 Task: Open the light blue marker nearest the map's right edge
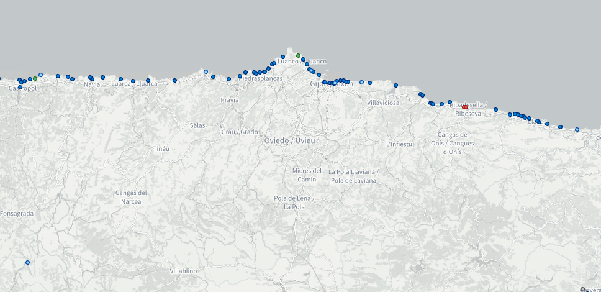pyautogui.click(x=577, y=130)
